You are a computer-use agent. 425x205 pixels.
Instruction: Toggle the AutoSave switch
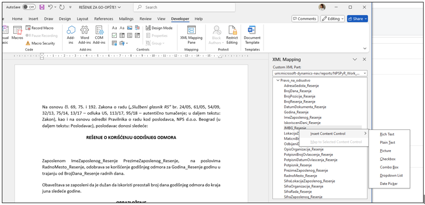[29, 7]
